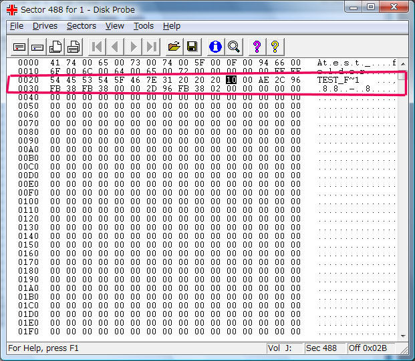415x361 pixels.
Task: Open the Drives menu
Action: [x=45, y=26]
